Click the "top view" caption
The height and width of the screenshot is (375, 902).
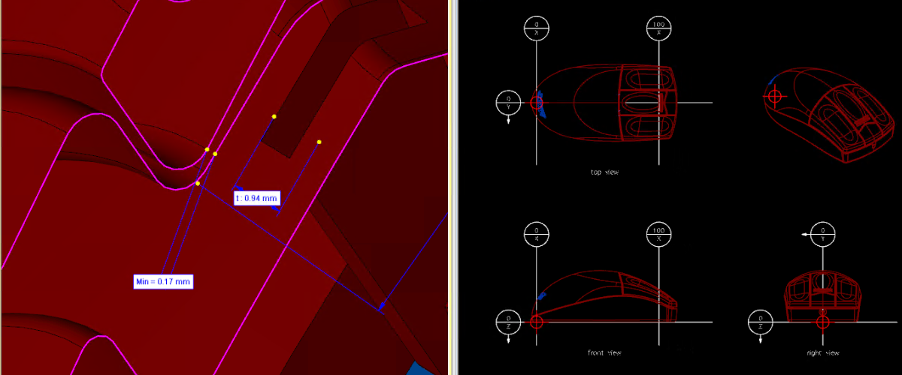pyautogui.click(x=604, y=172)
